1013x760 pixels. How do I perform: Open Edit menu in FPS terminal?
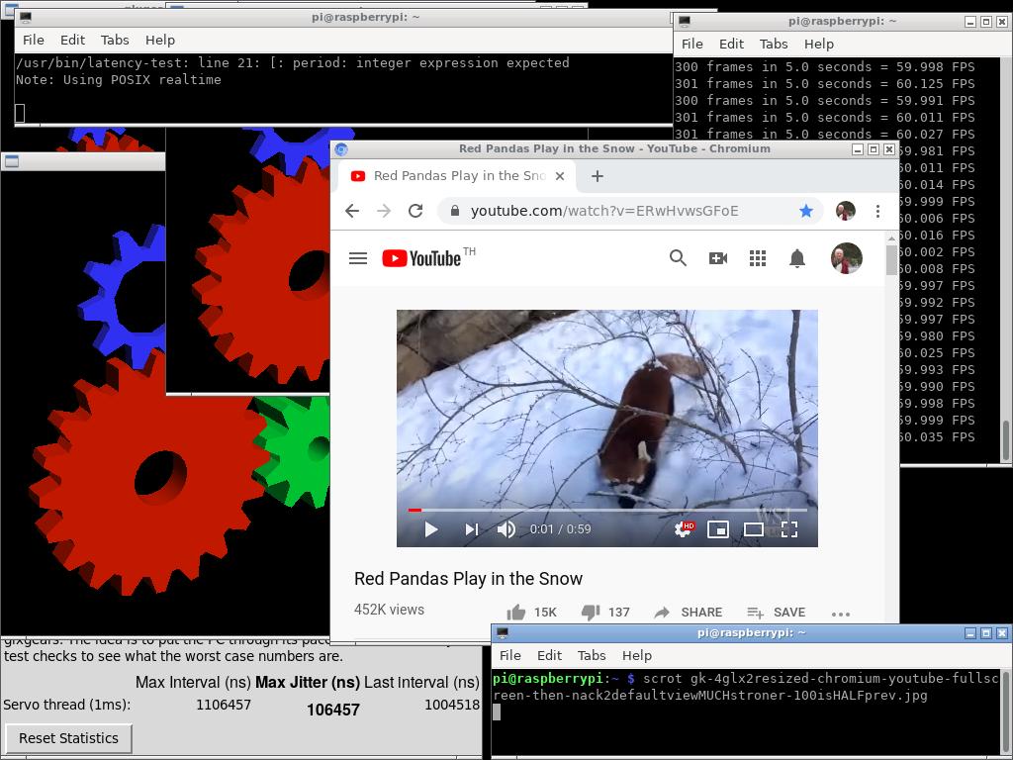[731, 44]
